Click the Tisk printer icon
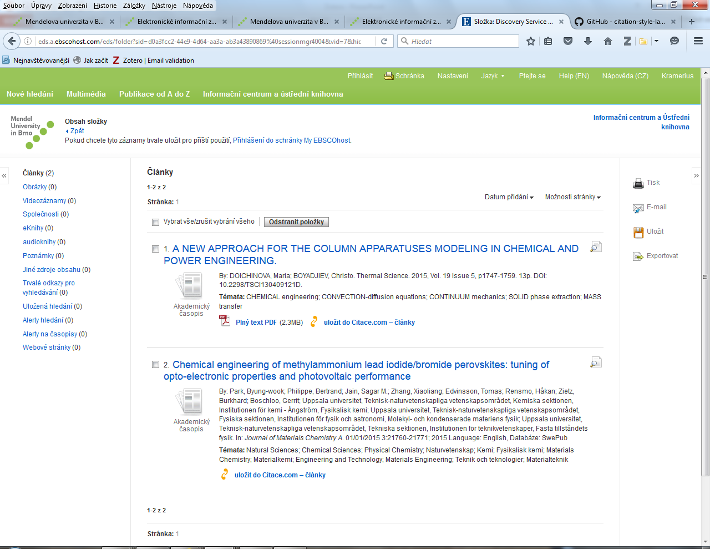The image size is (710, 549). pos(638,183)
